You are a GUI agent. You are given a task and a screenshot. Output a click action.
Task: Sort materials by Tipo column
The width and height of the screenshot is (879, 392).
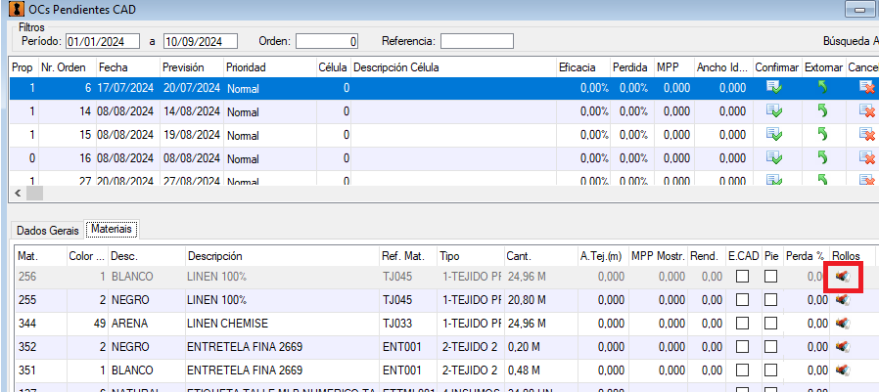[x=471, y=256]
